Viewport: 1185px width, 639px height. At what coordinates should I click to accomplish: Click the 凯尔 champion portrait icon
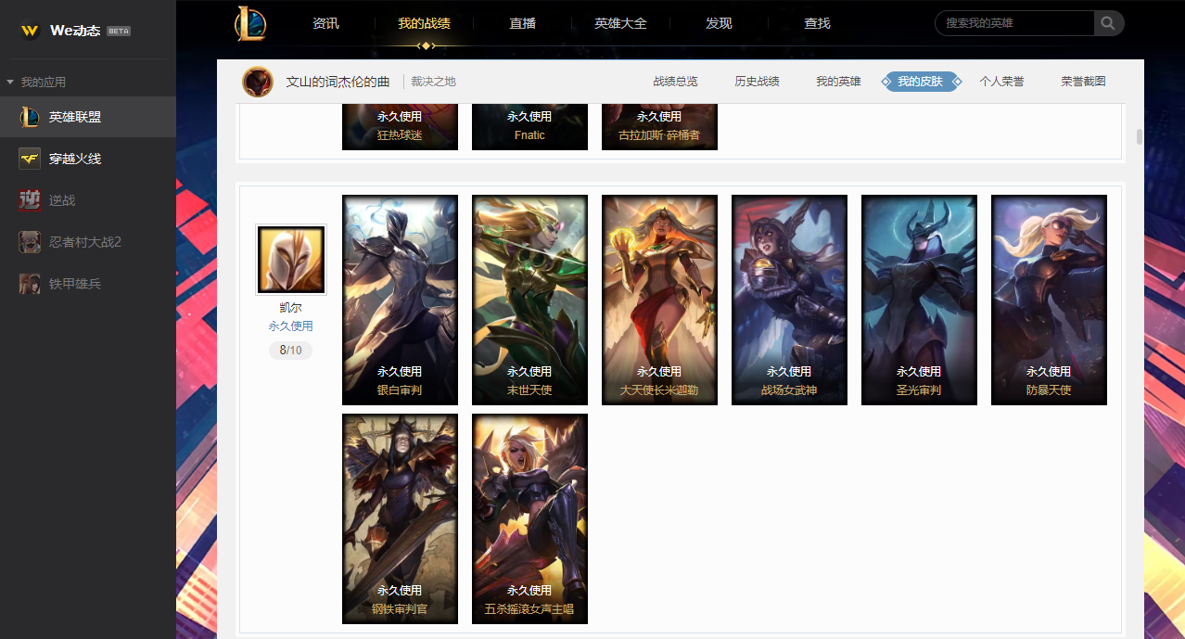(x=291, y=260)
